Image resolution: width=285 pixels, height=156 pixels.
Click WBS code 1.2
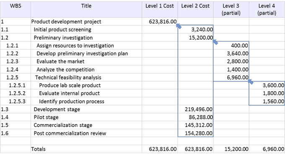tap(5, 38)
